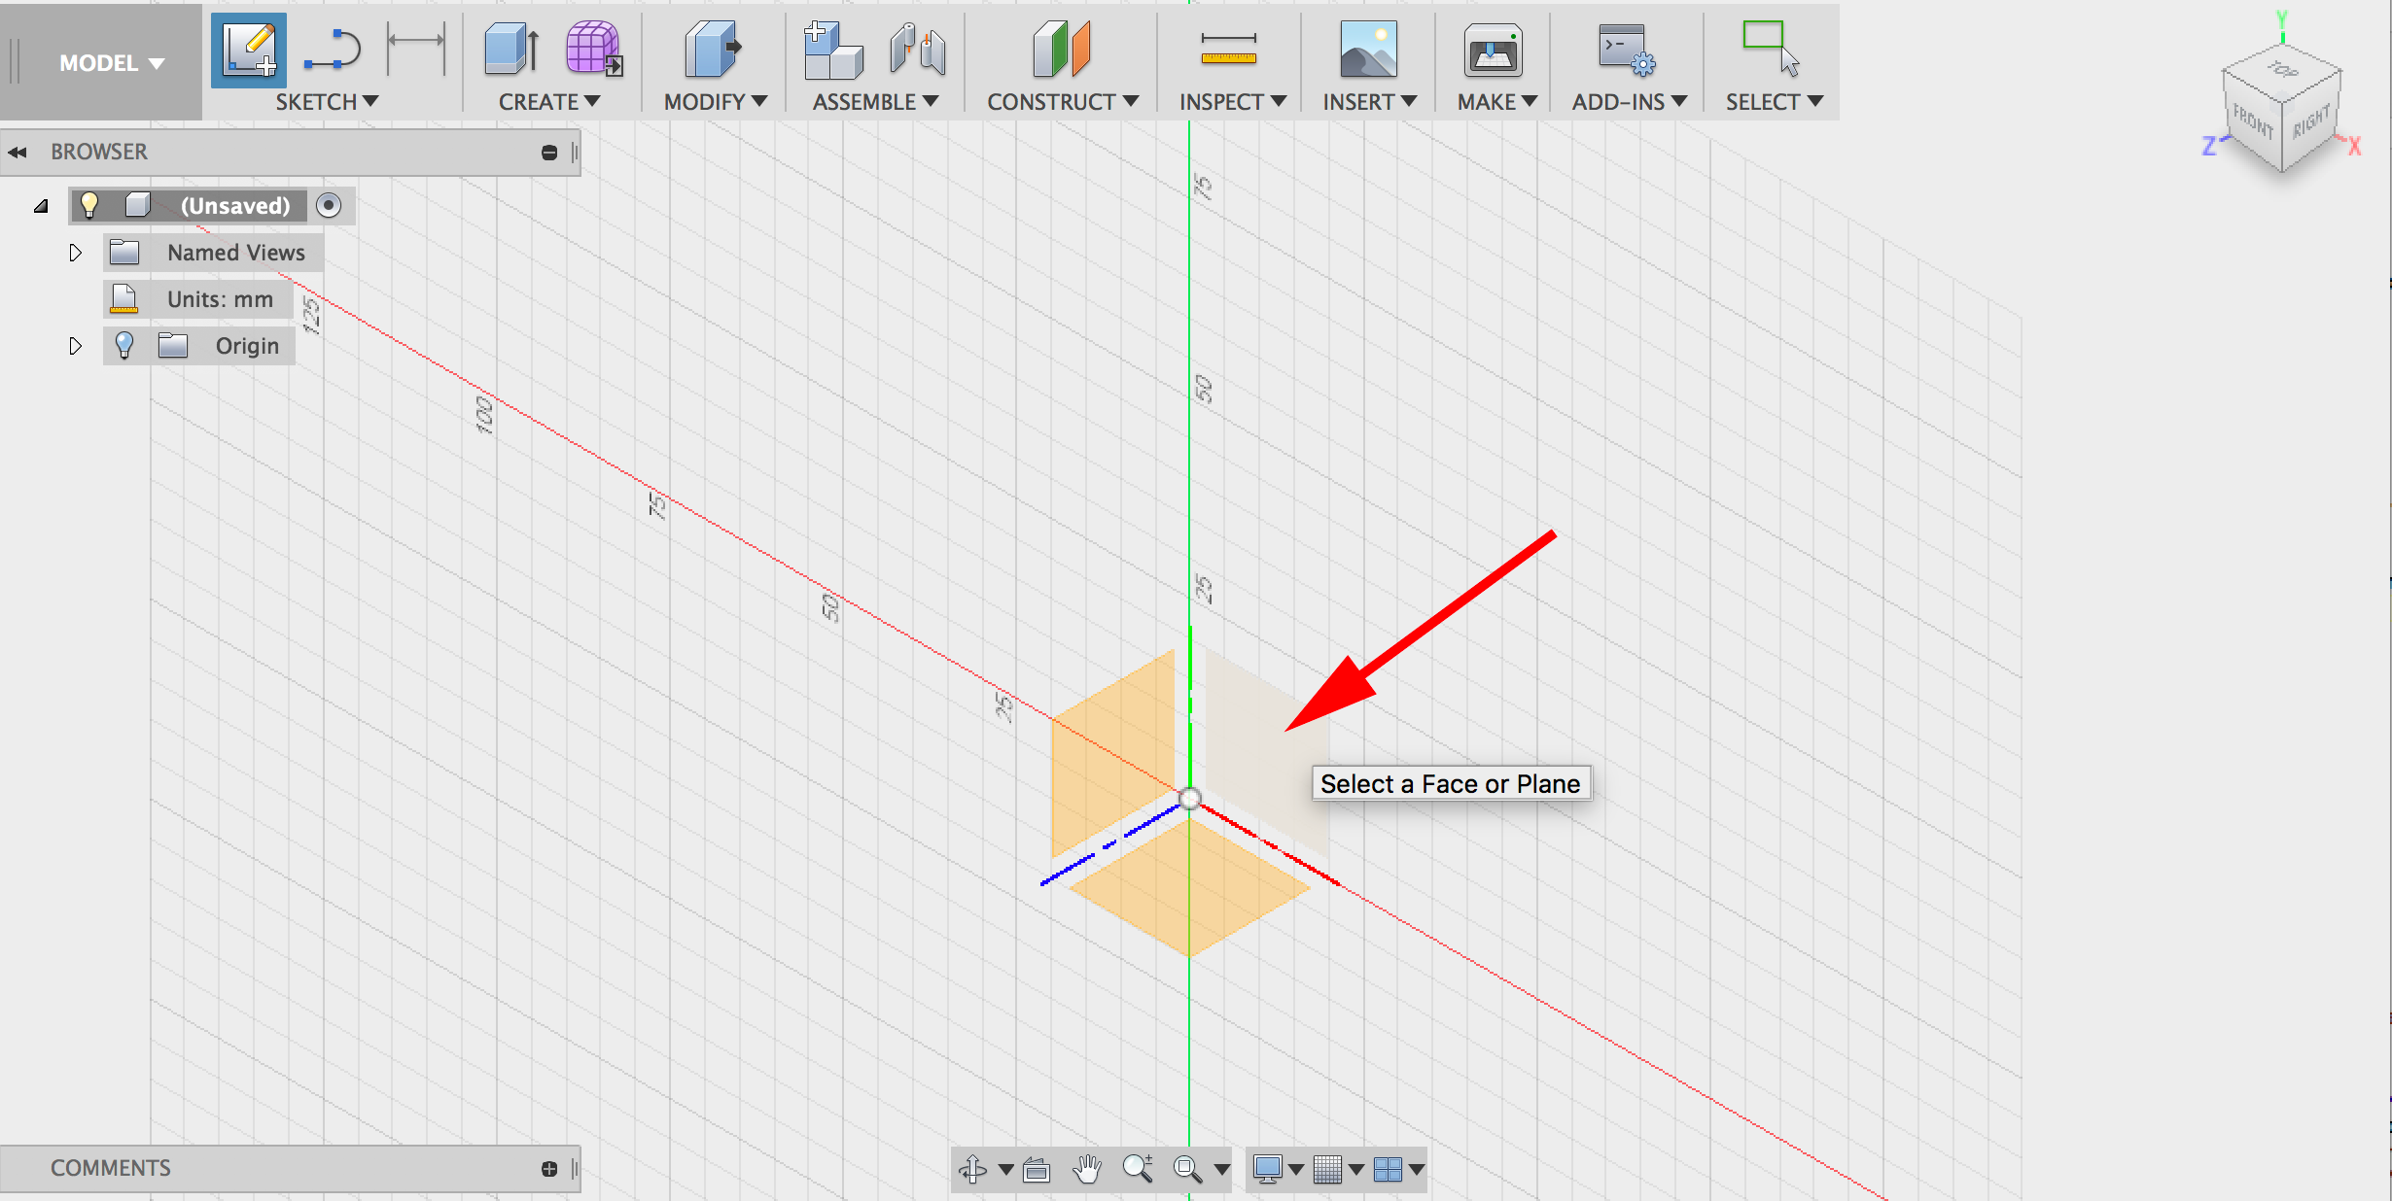
Task: Choose the Sketch Dimension tool icon
Action: pos(416,49)
